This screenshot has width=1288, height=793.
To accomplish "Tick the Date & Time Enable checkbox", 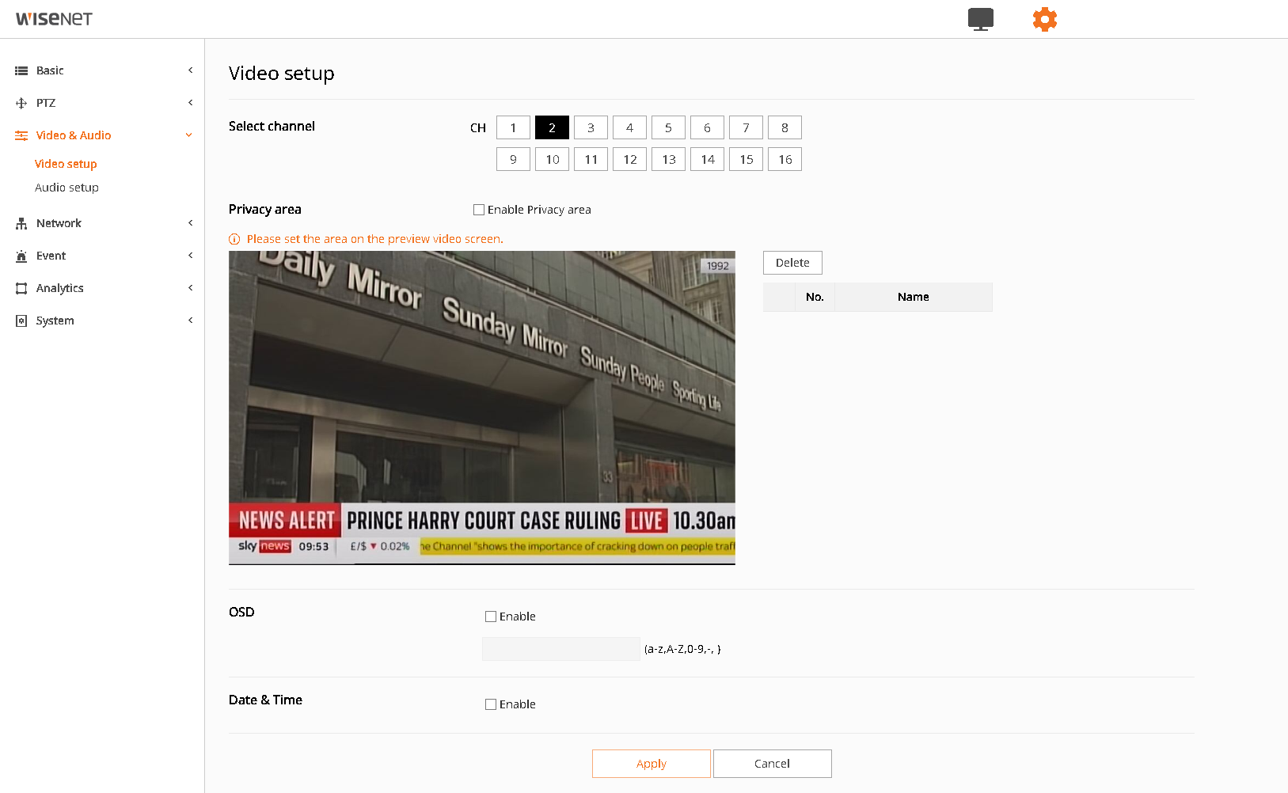I will (491, 704).
